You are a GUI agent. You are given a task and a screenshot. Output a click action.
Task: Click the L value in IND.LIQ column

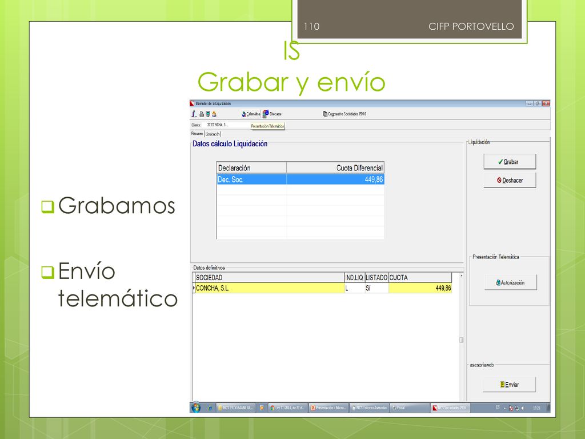(354, 288)
